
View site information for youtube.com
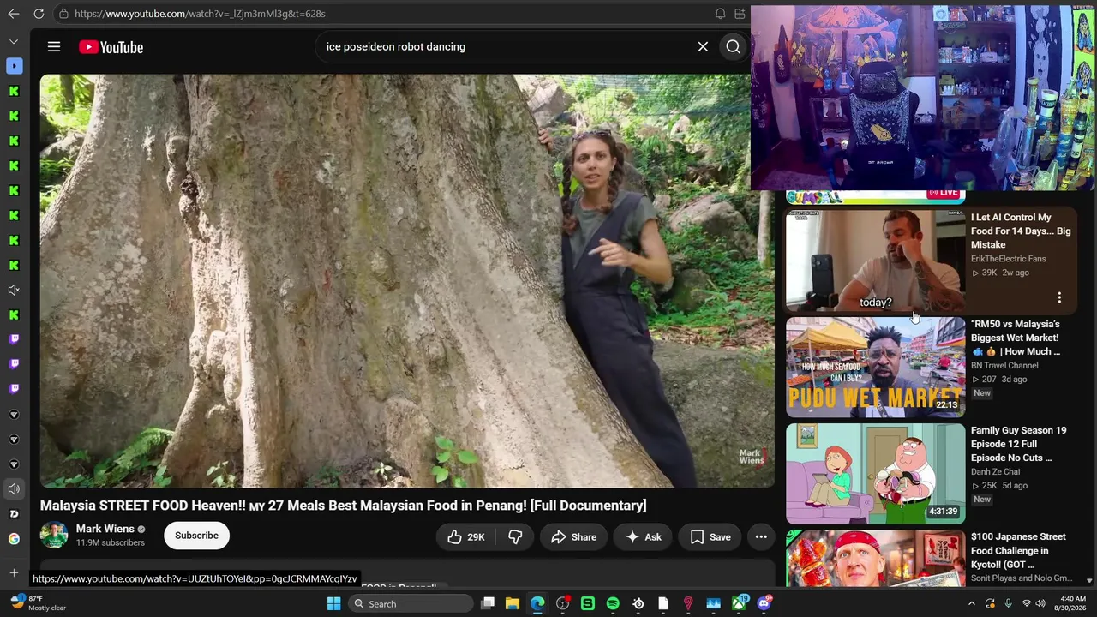pos(63,14)
